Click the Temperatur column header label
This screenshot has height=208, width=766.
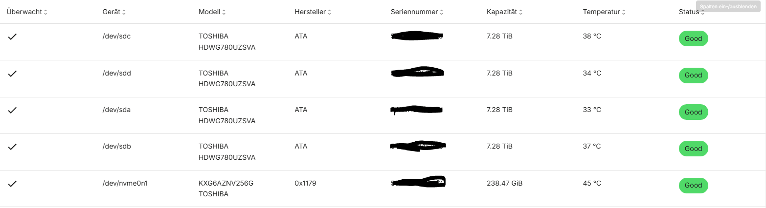[x=601, y=12]
